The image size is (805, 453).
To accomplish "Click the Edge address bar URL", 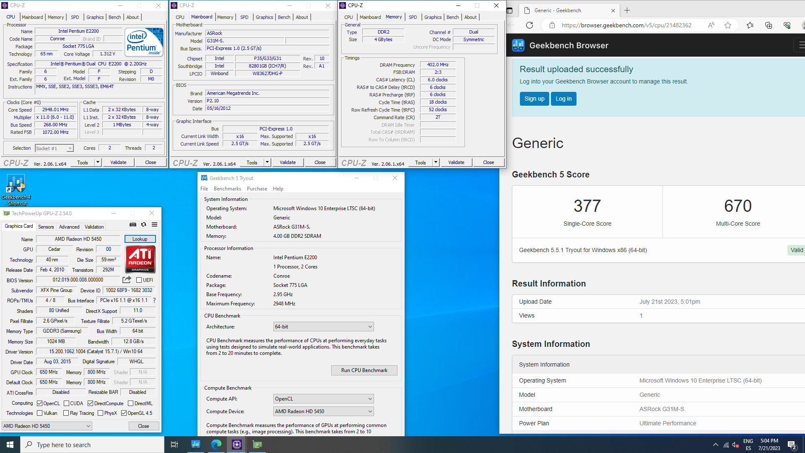I will pos(626,25).
